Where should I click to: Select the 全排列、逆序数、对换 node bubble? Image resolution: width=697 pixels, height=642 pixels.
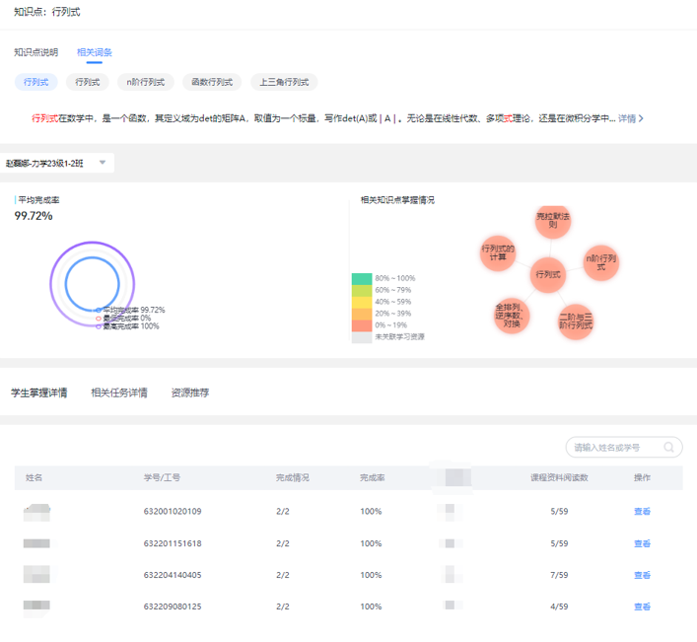click(x=512, y=316)
